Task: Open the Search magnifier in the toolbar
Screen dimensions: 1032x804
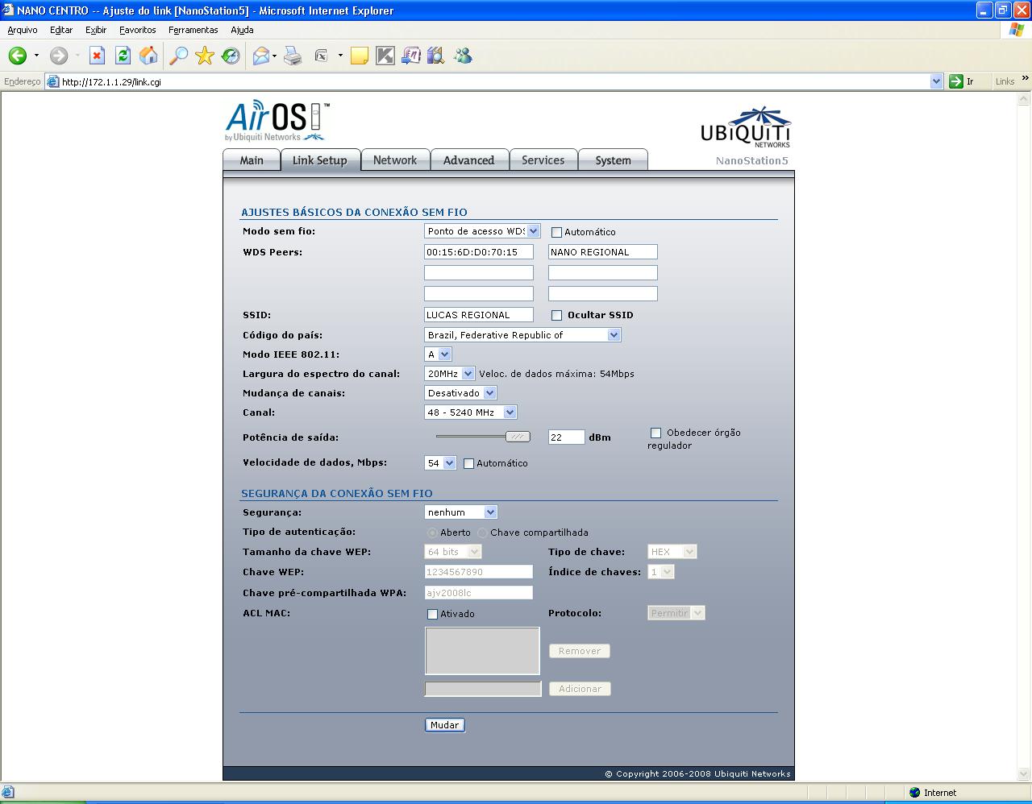Action: (x=178, y=56)
